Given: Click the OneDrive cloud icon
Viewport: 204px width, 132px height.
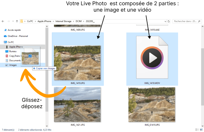Looking at the screenshot, I should 5,36.
